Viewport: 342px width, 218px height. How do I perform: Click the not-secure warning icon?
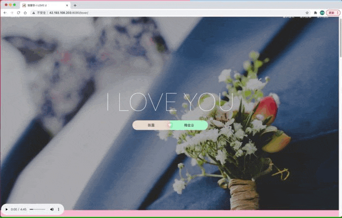pyautogui.click(x=34, y=13)
